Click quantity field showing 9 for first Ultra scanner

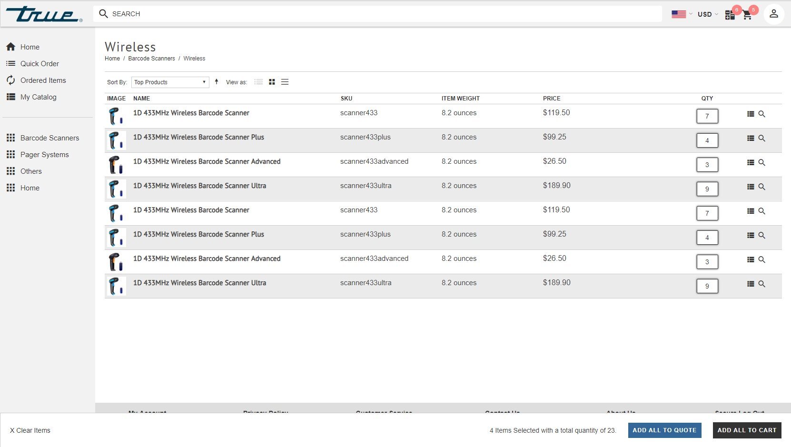(x=707, y=189)
